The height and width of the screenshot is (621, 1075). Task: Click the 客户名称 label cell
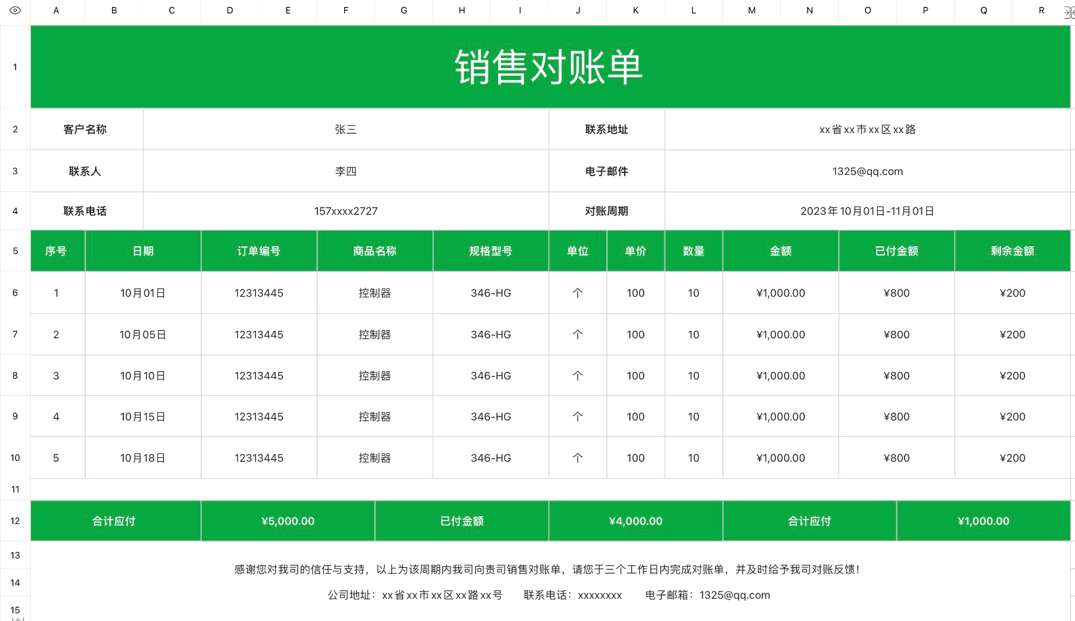click(85, 129)
